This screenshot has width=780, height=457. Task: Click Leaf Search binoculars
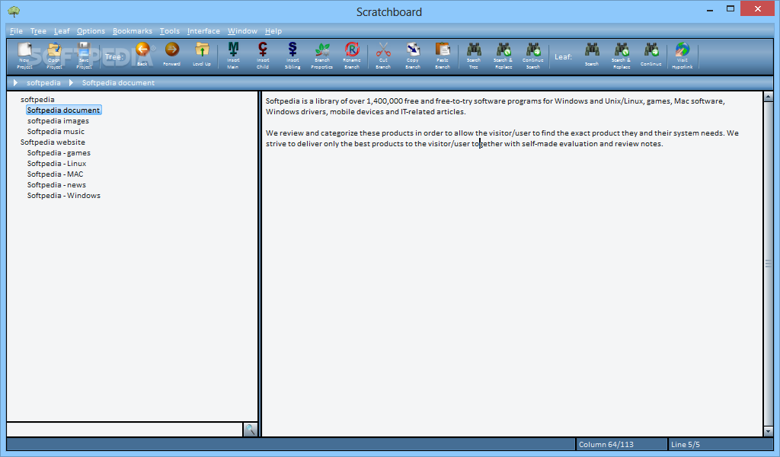click(x=591, y=54)
